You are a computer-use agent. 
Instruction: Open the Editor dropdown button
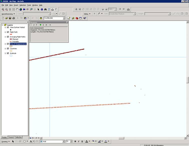pyautogui.click(x=87, y=14)
